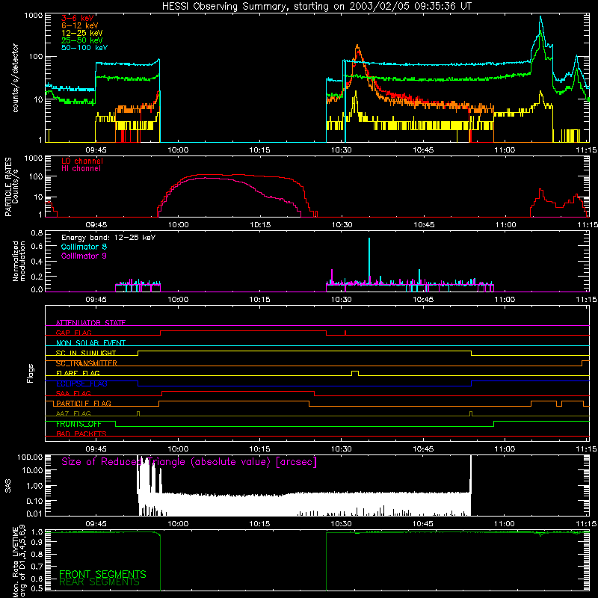This screenshot has width=598, height=598.
Task: Click the 12-25 keV legend label in top panel
Action: [x=82, y=33]
